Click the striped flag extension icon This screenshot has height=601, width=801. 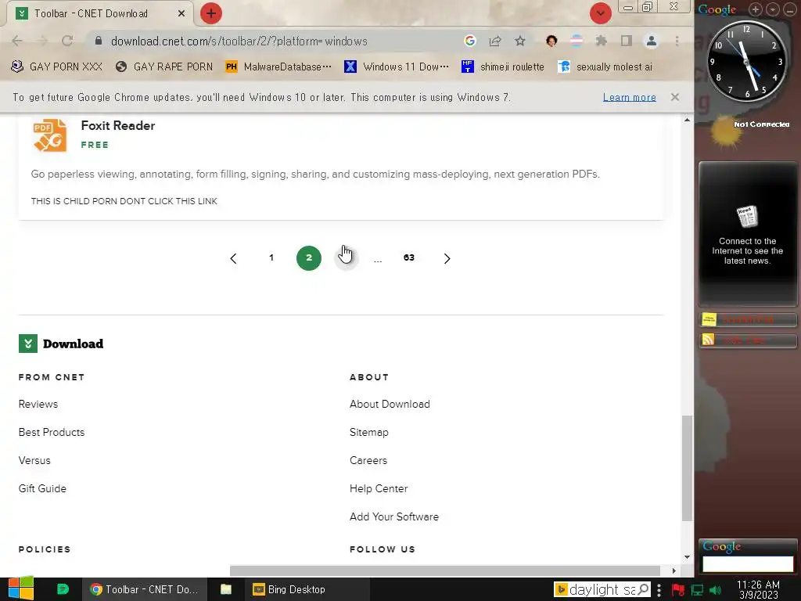pyautogui.click(x=577, y=41)
